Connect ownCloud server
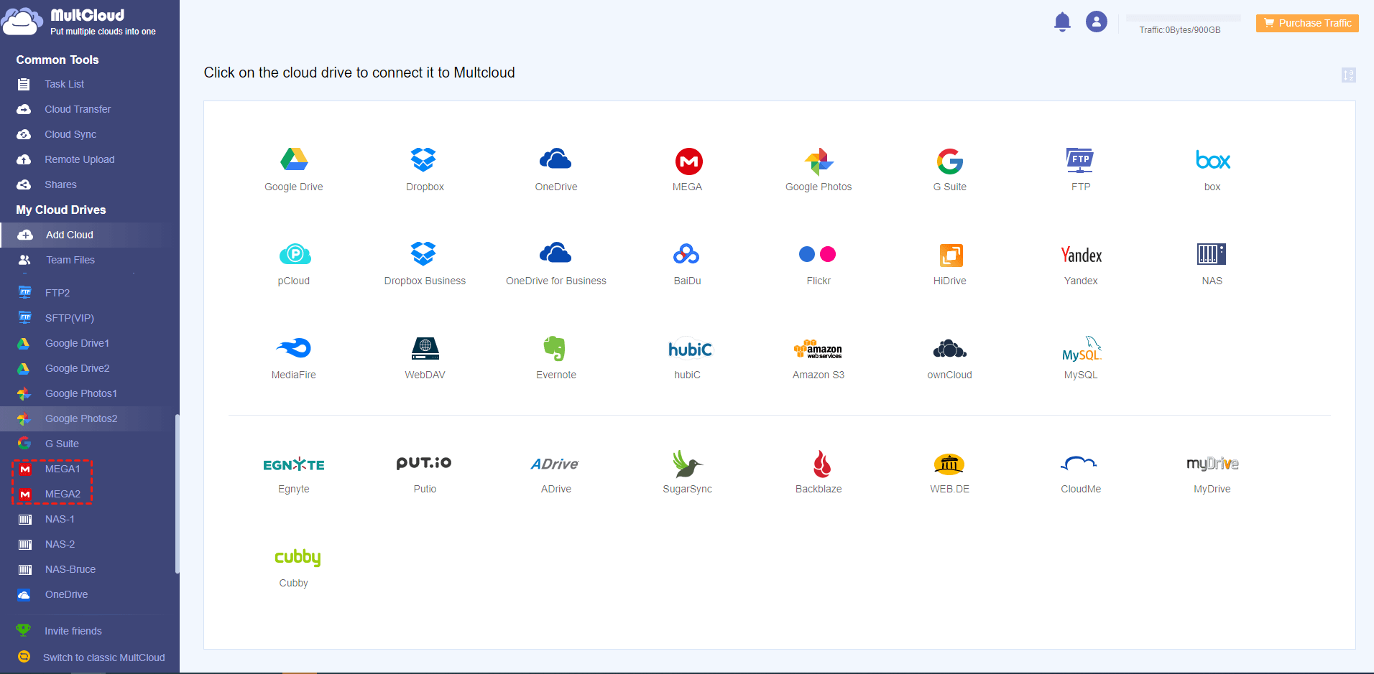1374x674 pixels. (949, 357)
